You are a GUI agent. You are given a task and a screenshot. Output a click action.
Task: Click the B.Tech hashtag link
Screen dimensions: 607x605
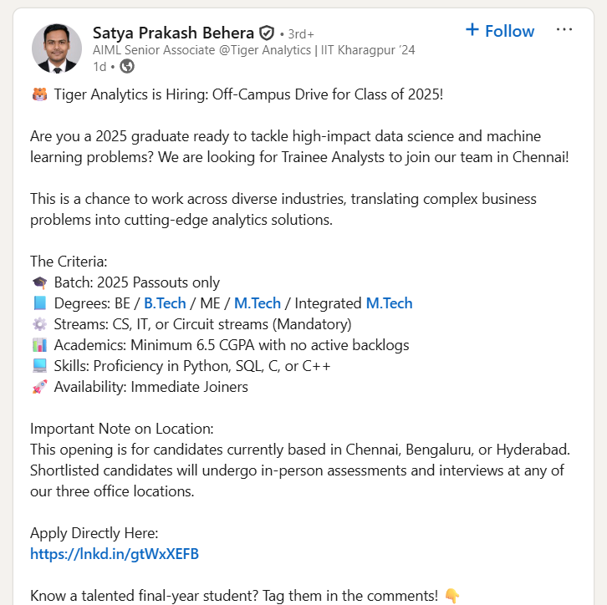click(x=165, y=303)
